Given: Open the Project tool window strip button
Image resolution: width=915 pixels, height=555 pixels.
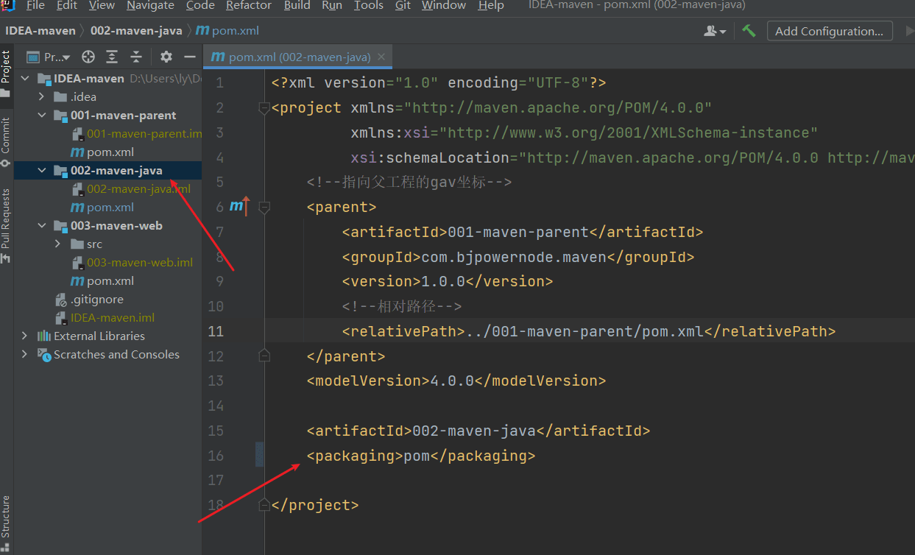Looking at the screenshot, I should click(x=6, y=74).
